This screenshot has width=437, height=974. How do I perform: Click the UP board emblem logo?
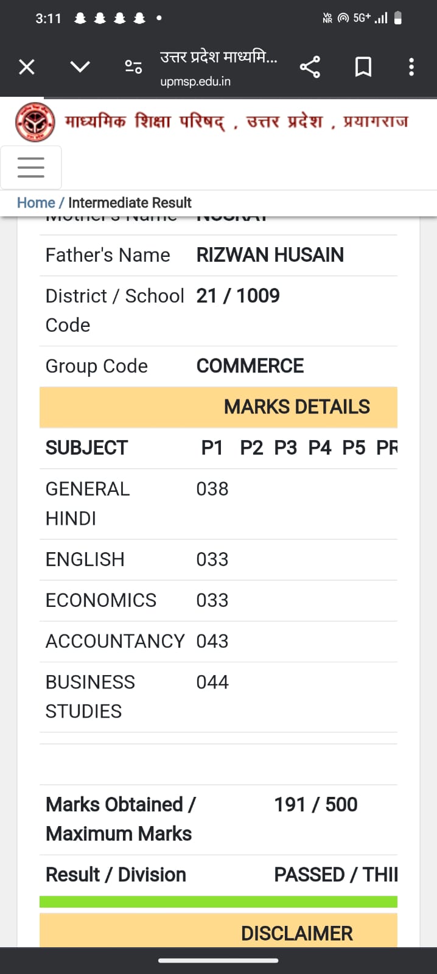[x=35, y=122]
